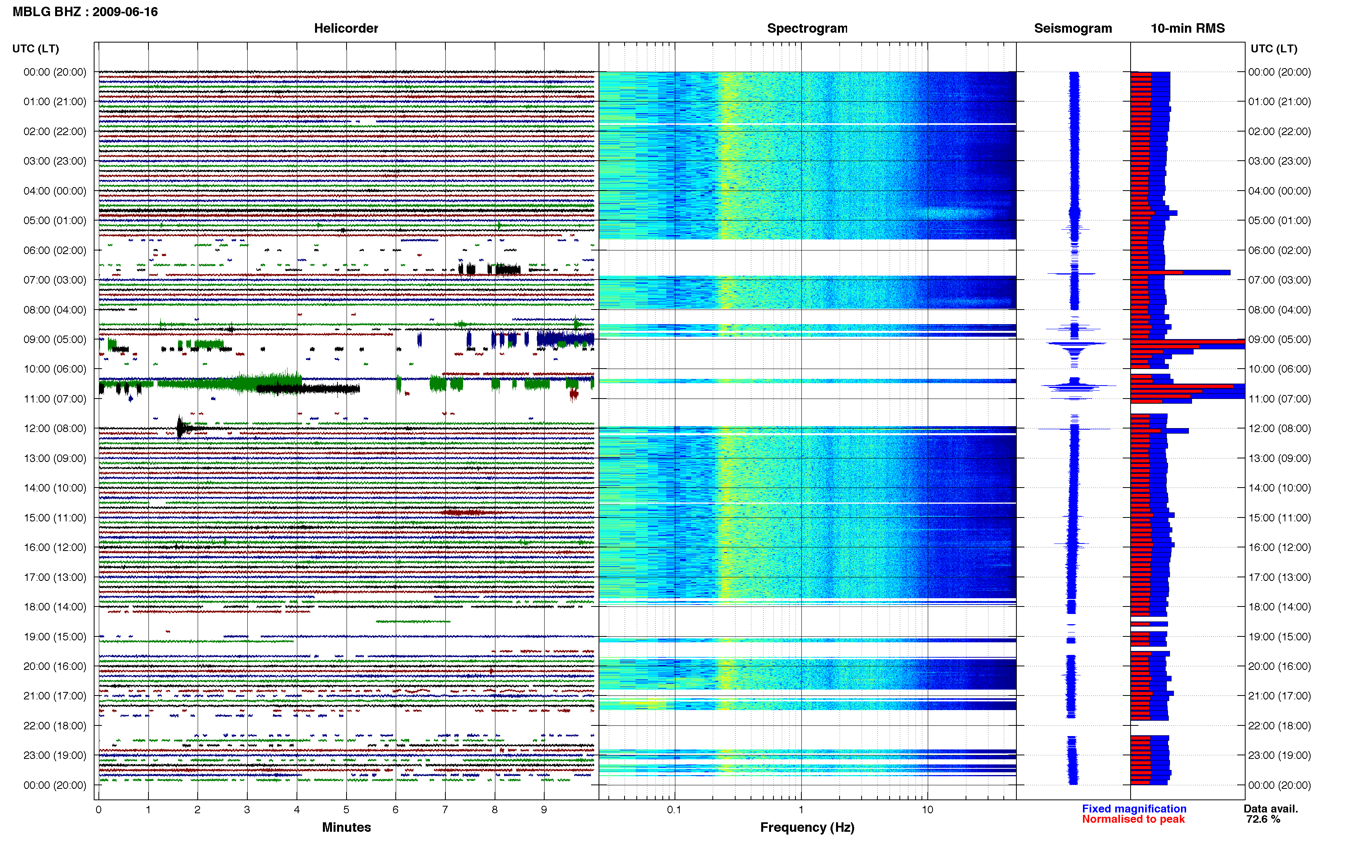Select the "Helicorder" panel heading
The width and height of the screenshot is (1346, 842).
346,28
